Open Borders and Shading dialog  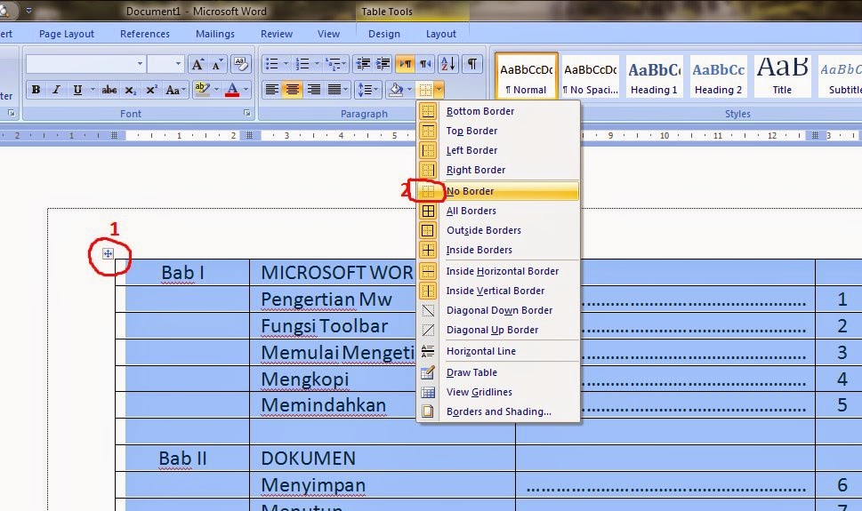498,411
